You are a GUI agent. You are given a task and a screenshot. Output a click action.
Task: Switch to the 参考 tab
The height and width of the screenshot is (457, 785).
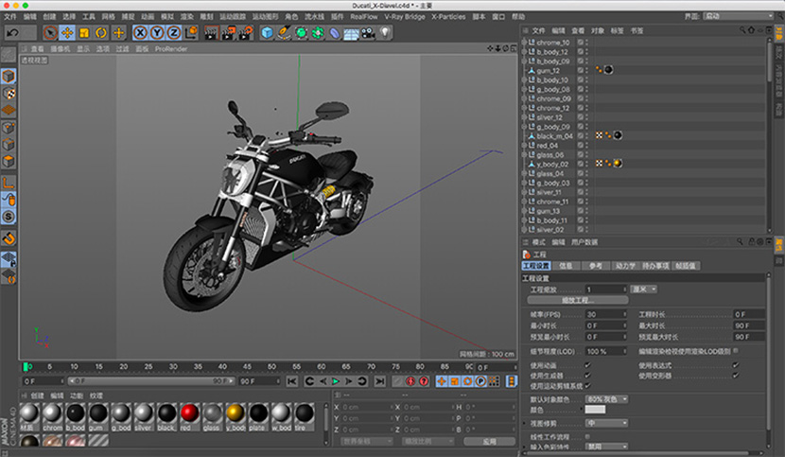pos(596,266)
